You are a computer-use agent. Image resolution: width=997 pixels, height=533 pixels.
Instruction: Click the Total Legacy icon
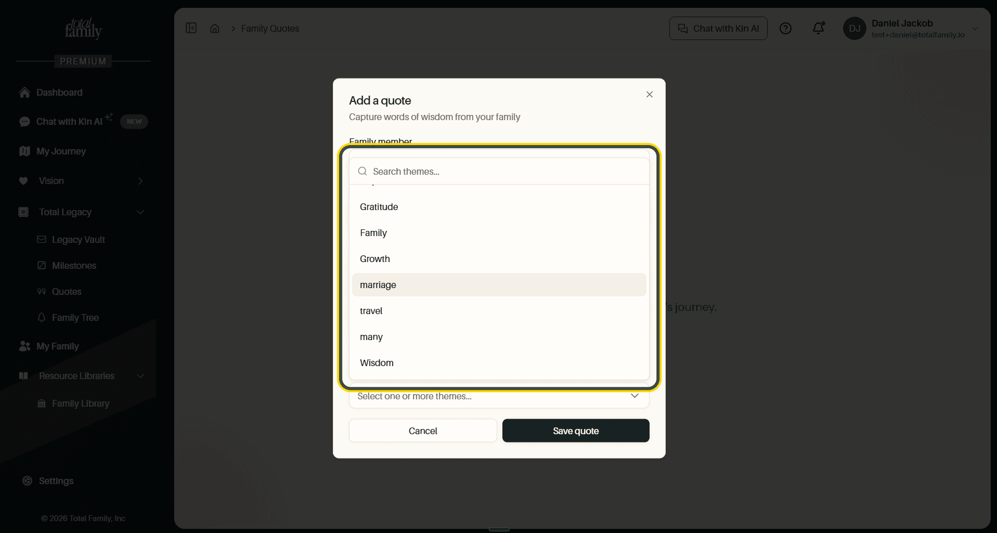point(23,212)
